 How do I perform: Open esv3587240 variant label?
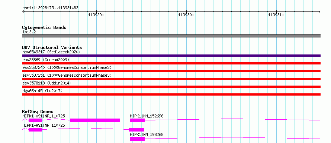(x=67, y=67)
